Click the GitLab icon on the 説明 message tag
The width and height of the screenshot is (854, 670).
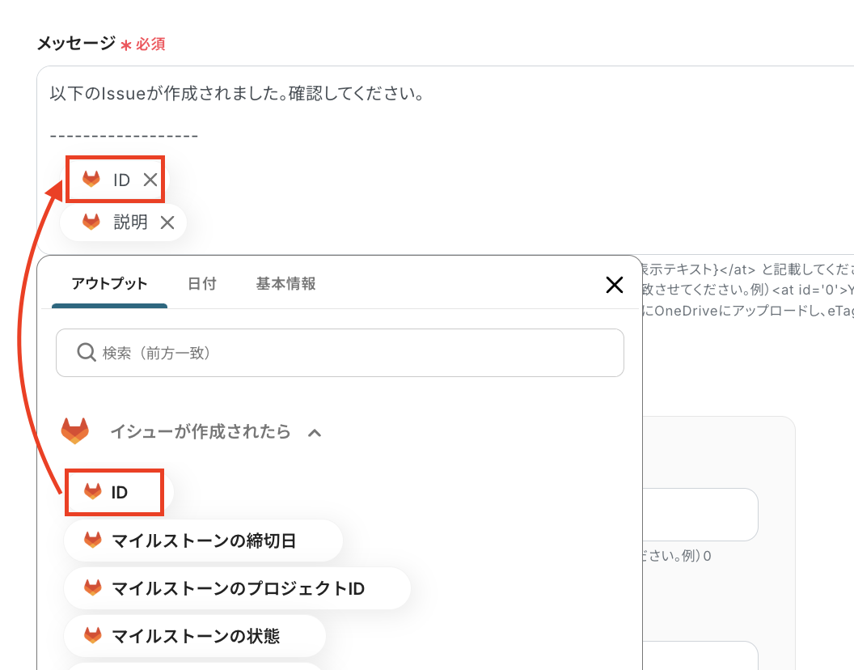(x=91, y=223)
